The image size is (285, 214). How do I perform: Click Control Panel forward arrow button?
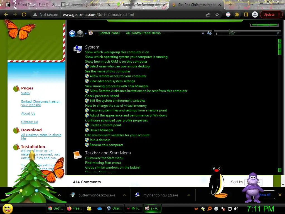point(80,33)
